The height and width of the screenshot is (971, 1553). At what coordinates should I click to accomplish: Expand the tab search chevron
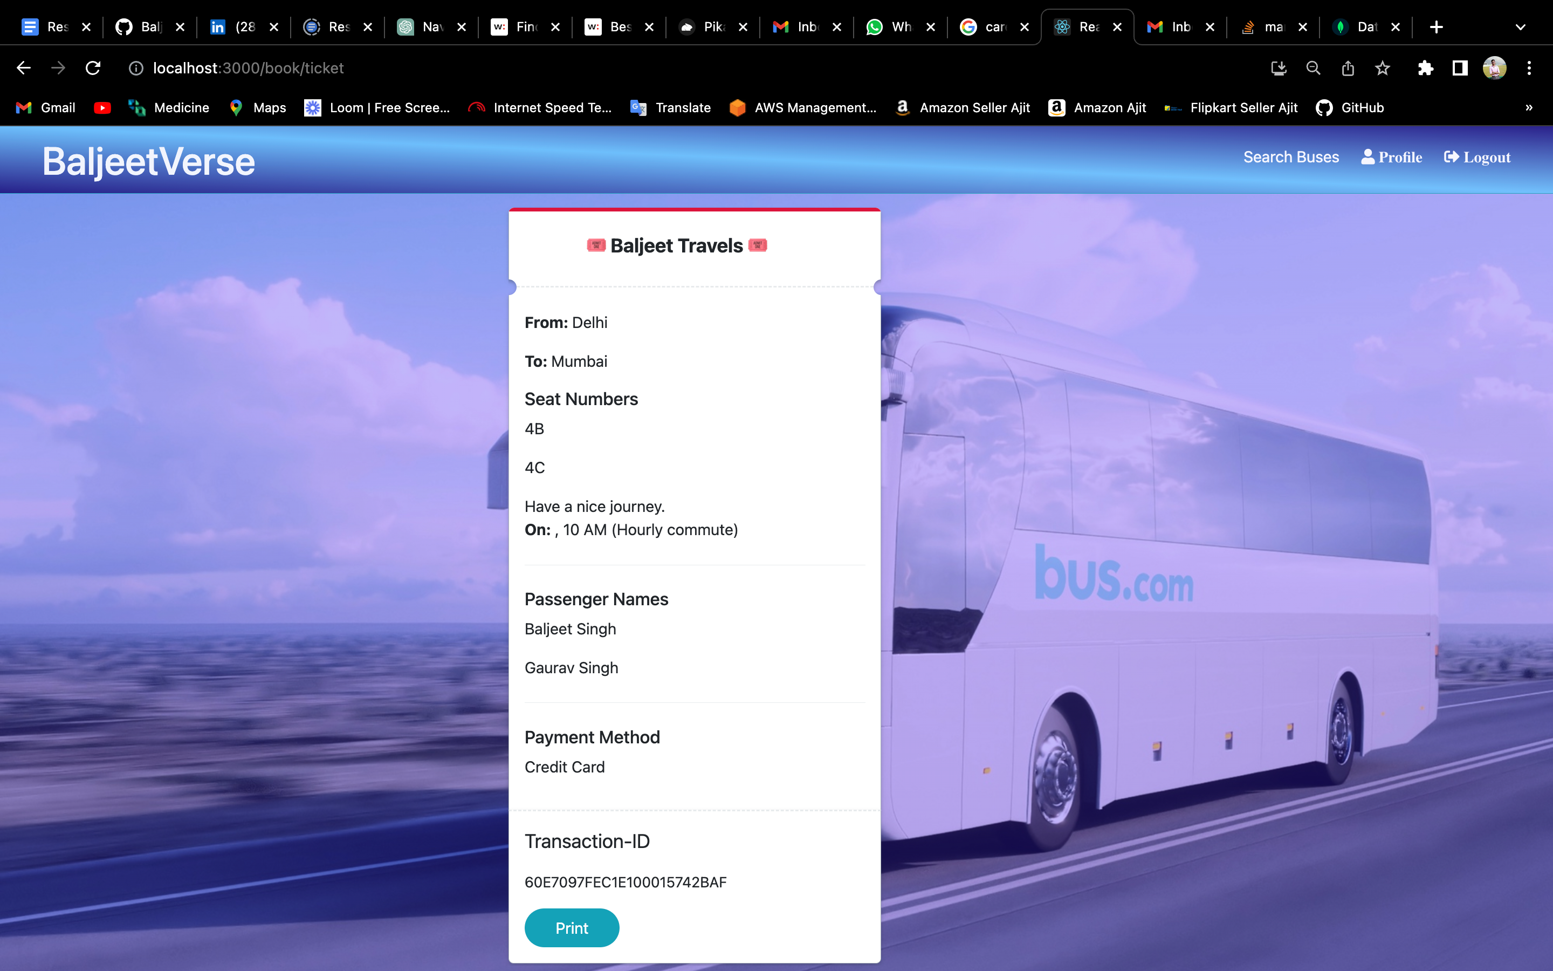1520,27
